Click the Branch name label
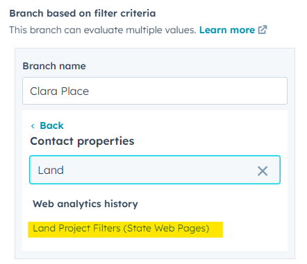This screenshot has height=264, width=307. point(54,66)
